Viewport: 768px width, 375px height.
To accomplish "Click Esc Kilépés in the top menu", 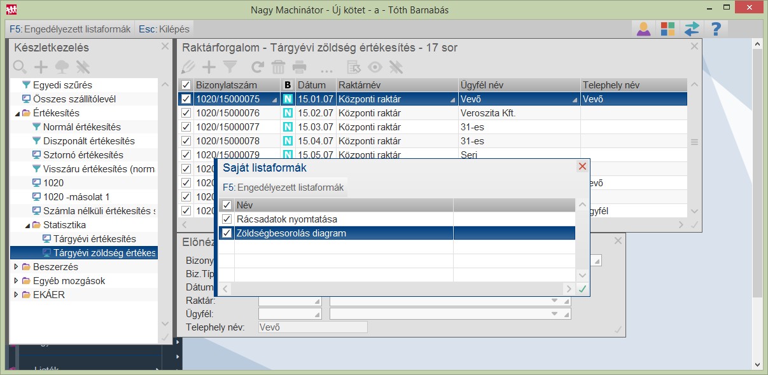I will (164, 29).
